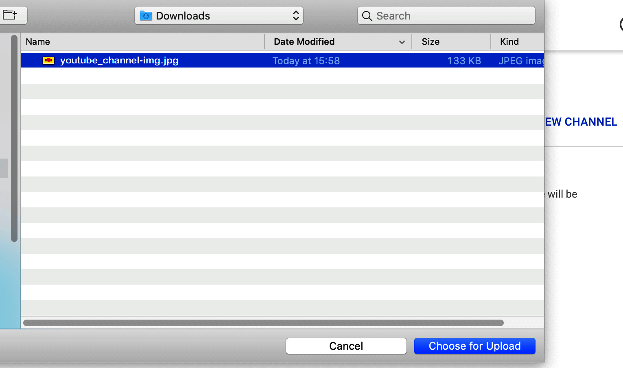Viewport: 623px width, 368px height.
Task: Click the Choose for Upload button
Action: (474, 346)
